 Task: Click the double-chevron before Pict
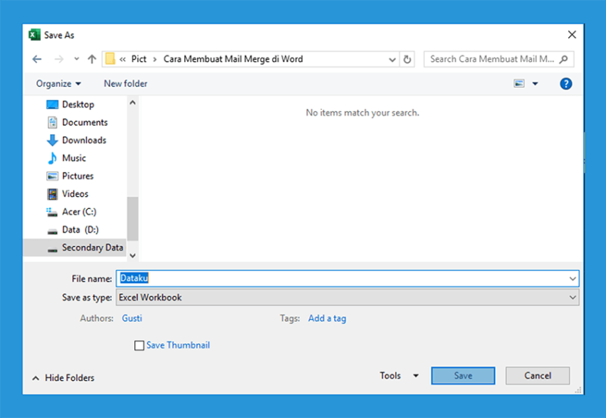[123, 60]
